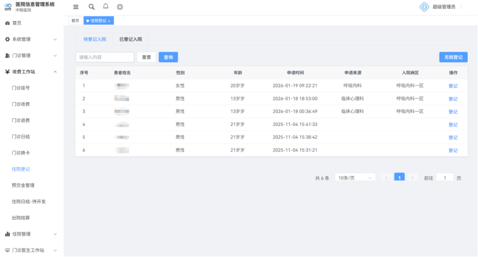Click 登记 link for row 1

(453, 86)
